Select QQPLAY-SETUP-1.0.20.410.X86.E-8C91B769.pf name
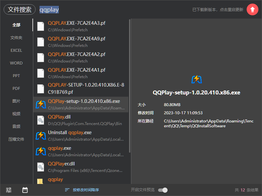 pos(86,89)
